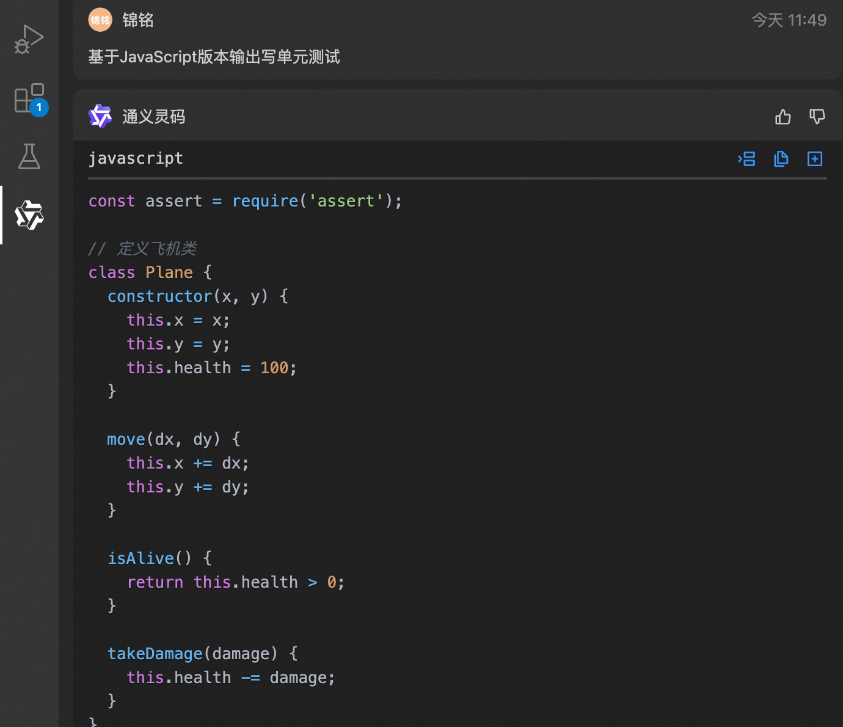Click the user message about 单元测试

214,57
